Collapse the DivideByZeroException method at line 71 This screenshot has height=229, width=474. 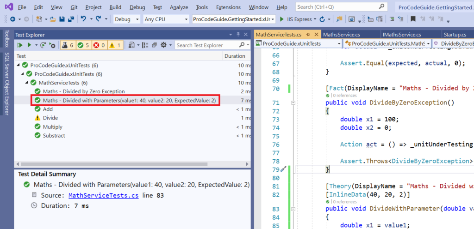293,103
